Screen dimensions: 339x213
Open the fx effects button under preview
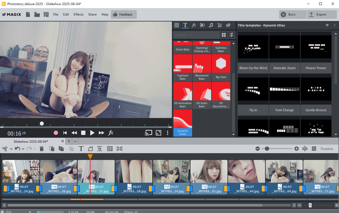click(111, 133)
